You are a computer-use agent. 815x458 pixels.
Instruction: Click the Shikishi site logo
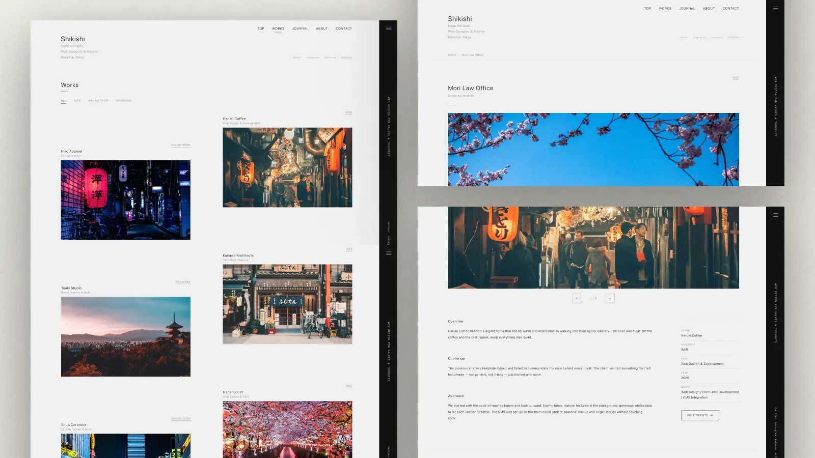coord(72,39)
